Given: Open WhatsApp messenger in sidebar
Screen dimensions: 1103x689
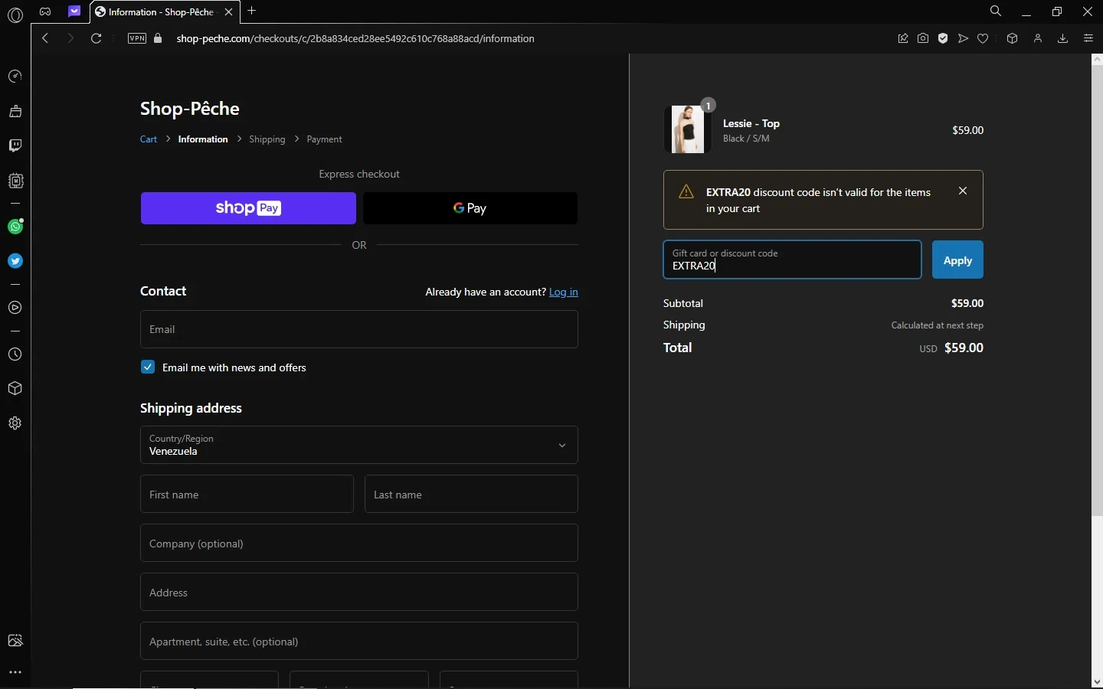Looking at the screenshot, I should click(15, 227).
